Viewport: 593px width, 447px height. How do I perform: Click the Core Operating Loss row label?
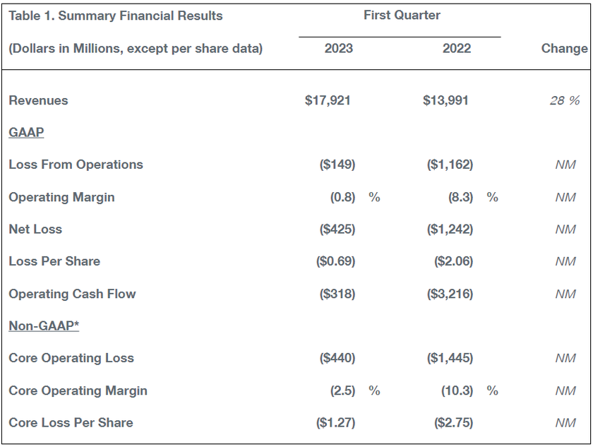[71, 358]
